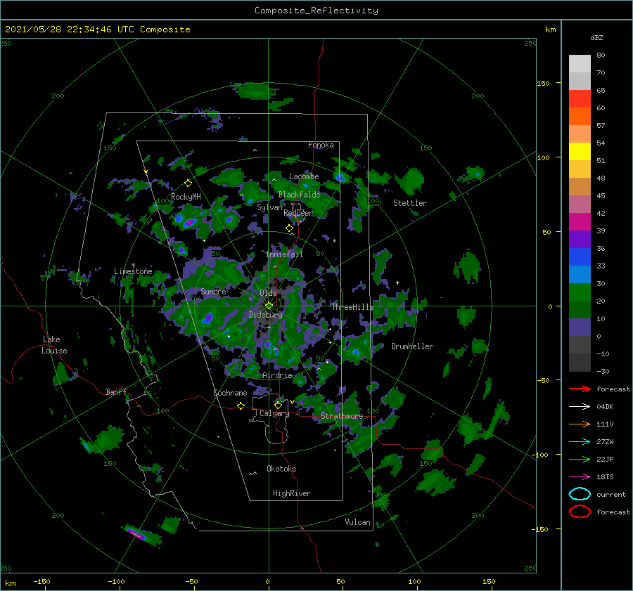The height and width of the screenshot is (591, 633).
Task: Click the cyan 27ZW arrow icon
Action: 580,441
